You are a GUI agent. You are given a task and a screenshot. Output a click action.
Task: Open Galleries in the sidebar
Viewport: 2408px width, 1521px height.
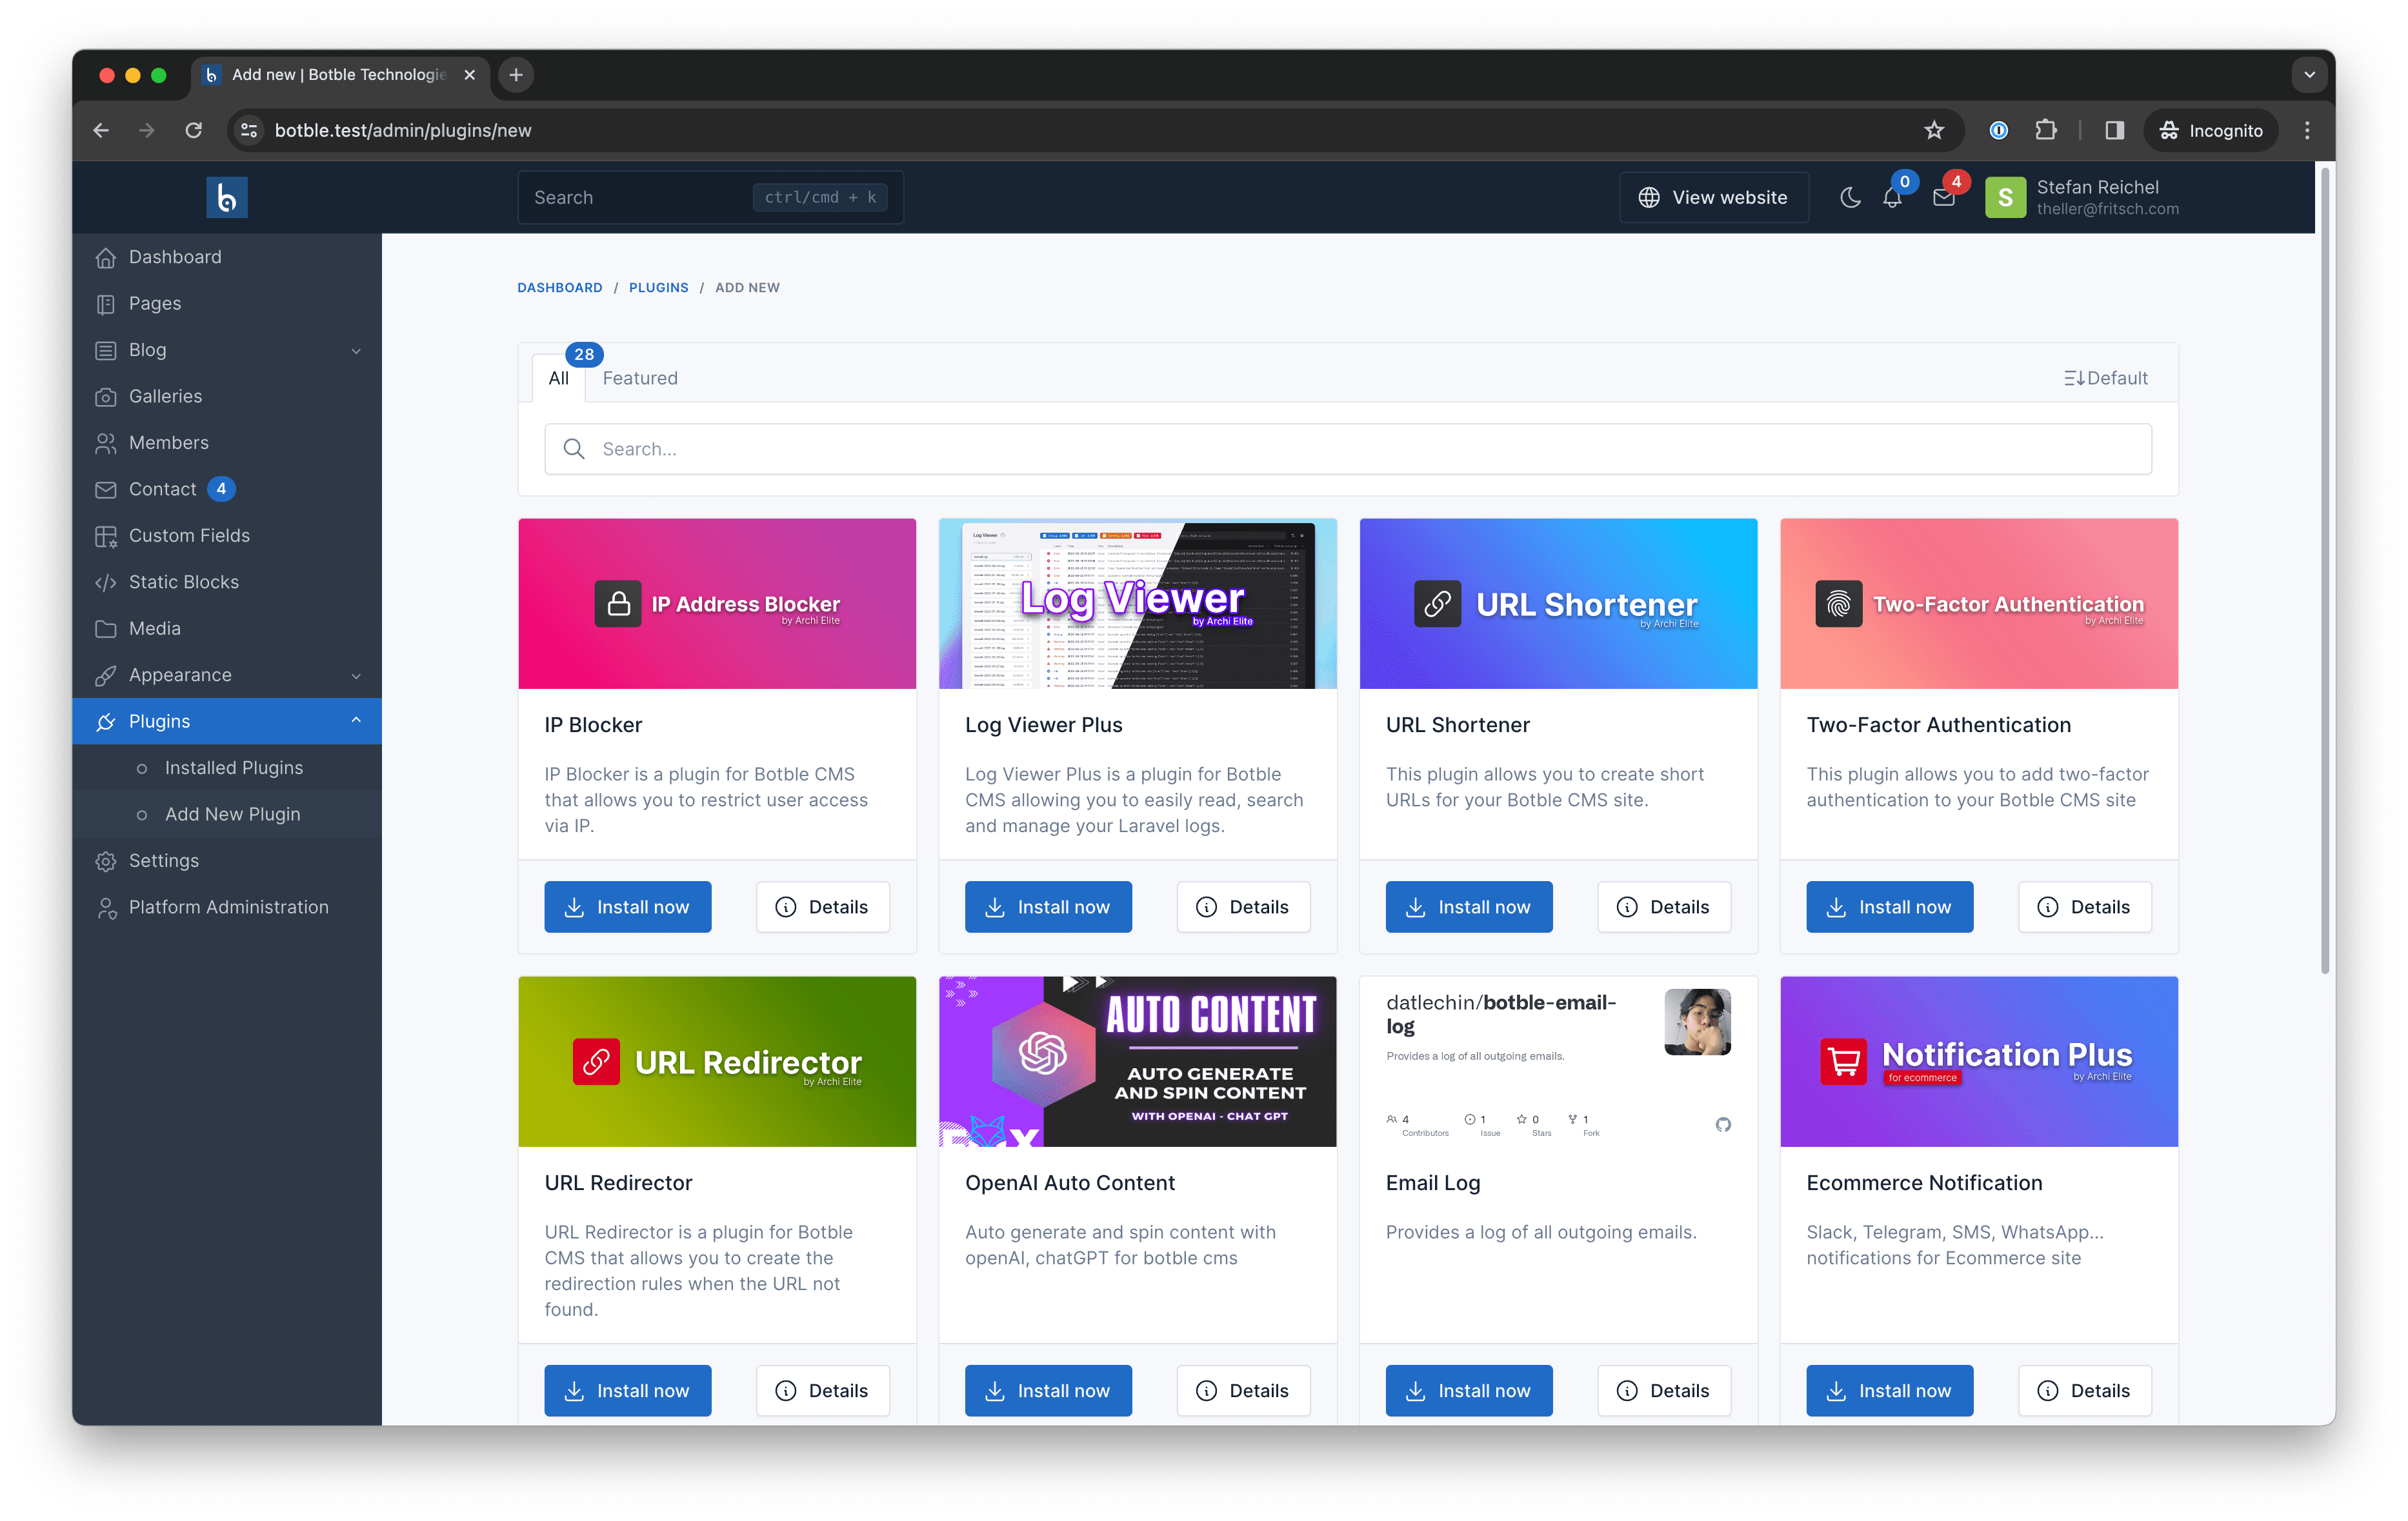(x=227, y=396)
